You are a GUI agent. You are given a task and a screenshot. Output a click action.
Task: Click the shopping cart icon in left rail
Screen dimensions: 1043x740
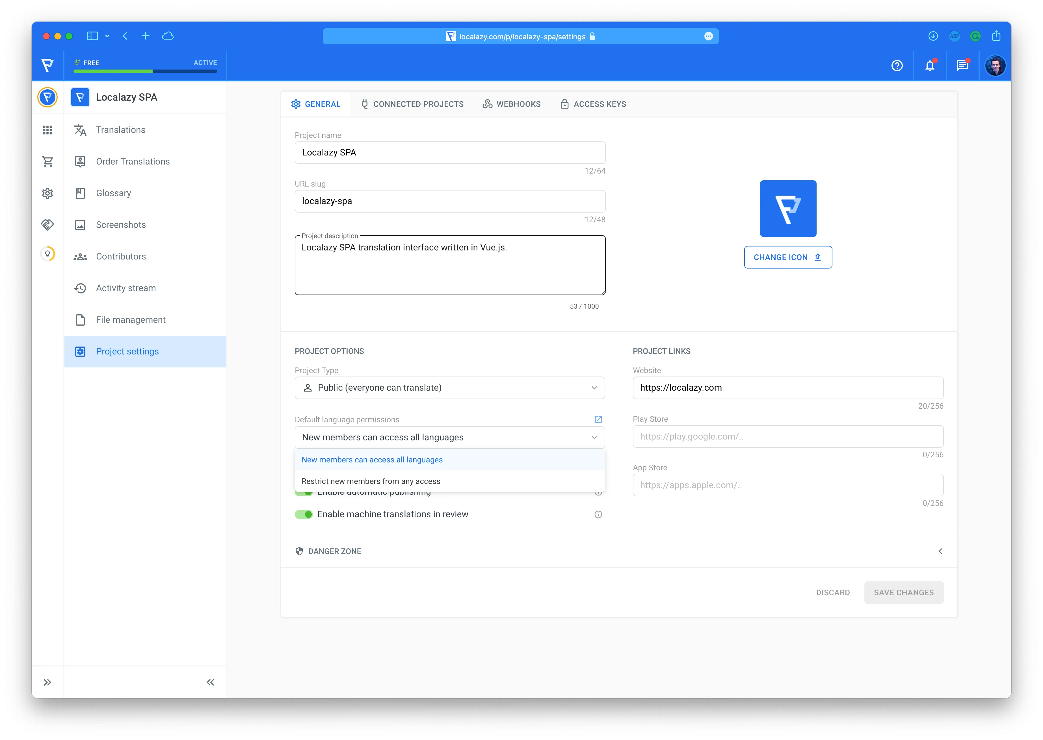point(47,162)
